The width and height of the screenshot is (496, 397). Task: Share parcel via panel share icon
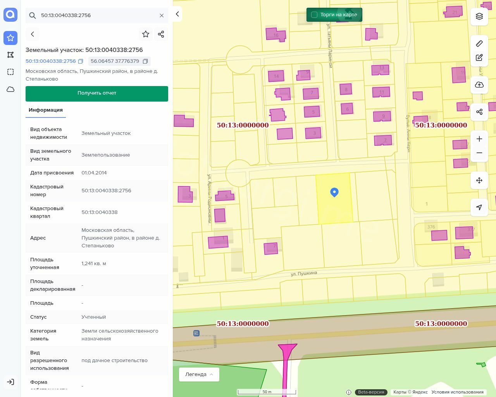(x=161, y=34)
